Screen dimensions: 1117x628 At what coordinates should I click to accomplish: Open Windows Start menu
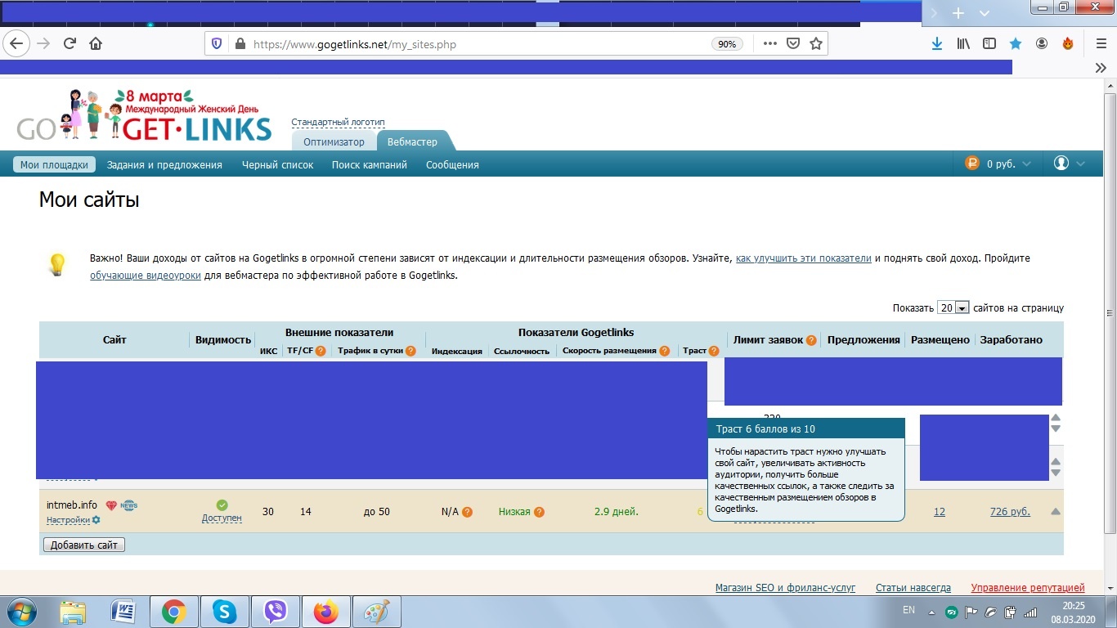coord(20,612)
